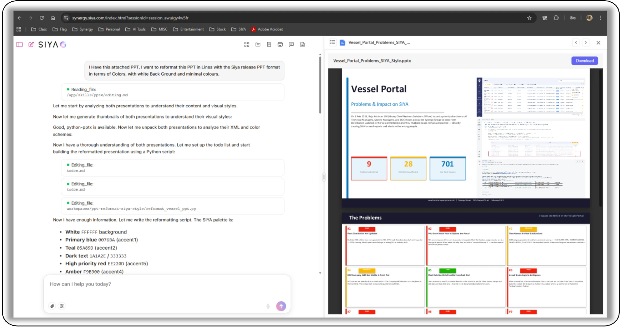Open the first Editing_file todos.md card
The height and width of the screenshot is (329, 621).
173,168
